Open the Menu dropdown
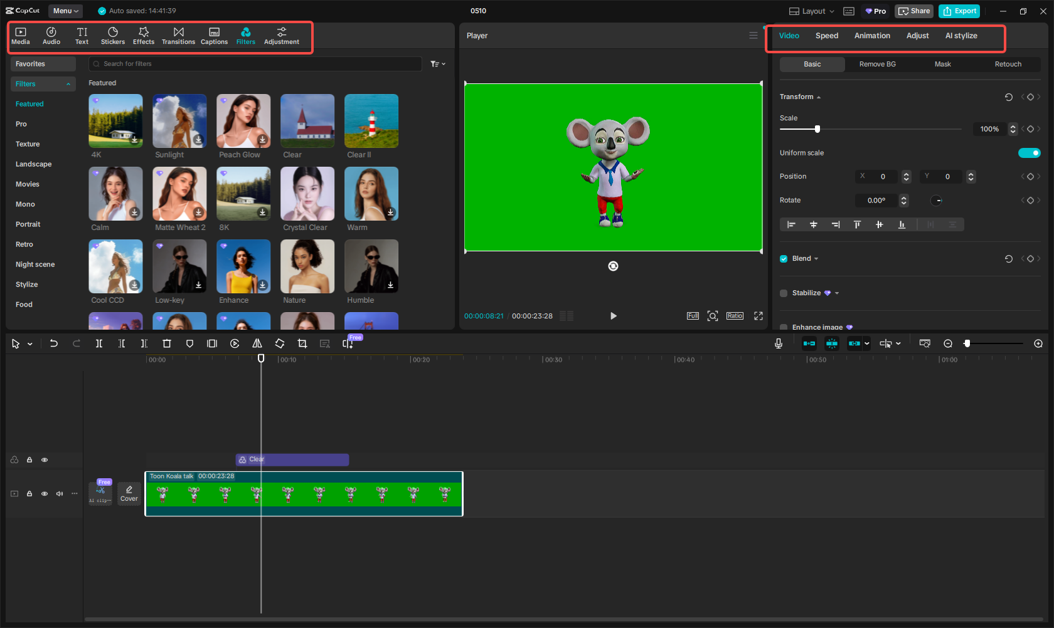 (65, 11)
